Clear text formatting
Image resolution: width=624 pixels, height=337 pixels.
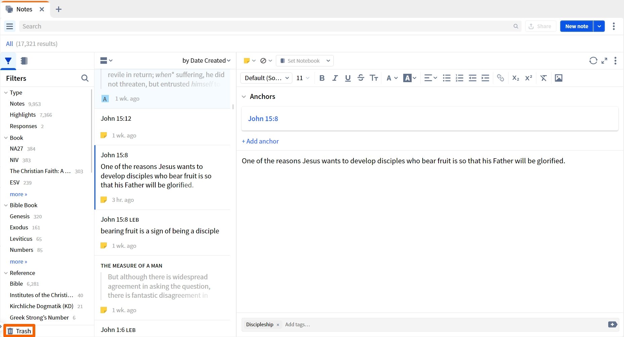[543, 78]
